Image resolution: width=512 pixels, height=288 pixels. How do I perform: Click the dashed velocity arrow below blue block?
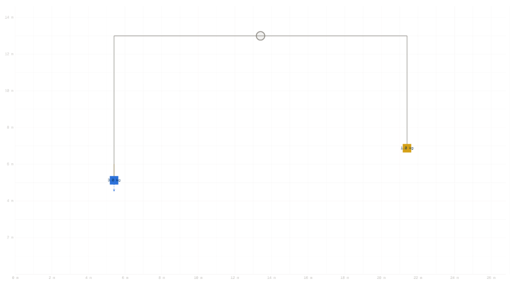[x=114, y=188]
